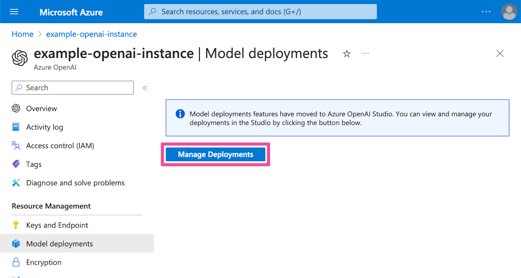Open Diagnose and solve problems
Viewport: 521px width, 278px height.
[75, 183]
